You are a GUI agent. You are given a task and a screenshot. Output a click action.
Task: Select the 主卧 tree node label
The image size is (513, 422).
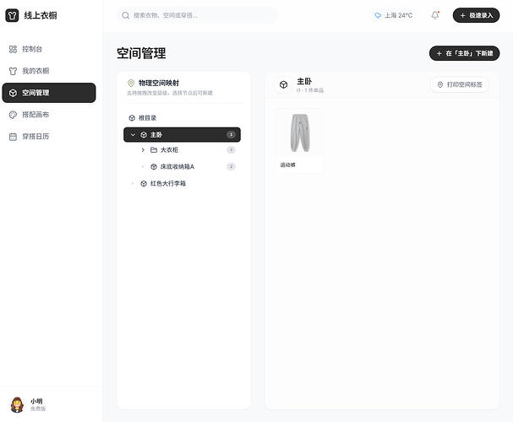point(156,134)
